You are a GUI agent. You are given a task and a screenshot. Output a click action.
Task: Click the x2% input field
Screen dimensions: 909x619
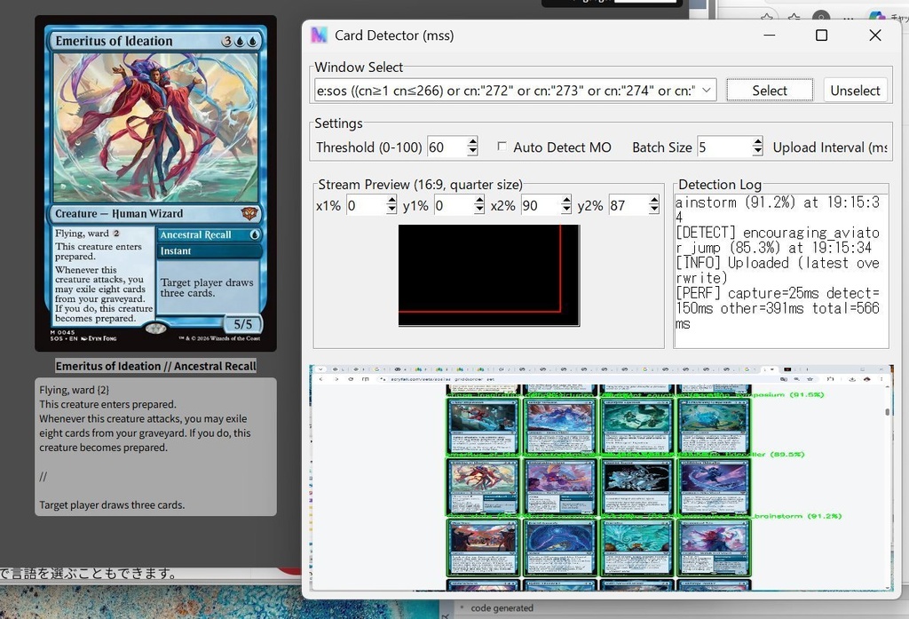click(541, 205)
